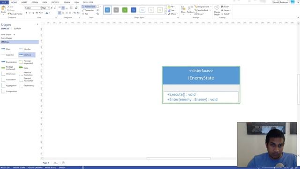Select the Association connector shape
Viewport: 300px width, 169px height.
point(8,79)
